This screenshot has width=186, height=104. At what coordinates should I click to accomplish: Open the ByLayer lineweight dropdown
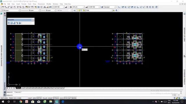point(48,10)
